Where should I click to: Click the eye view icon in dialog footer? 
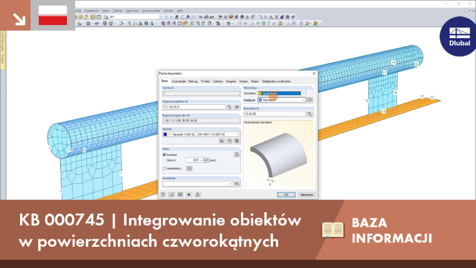click(189, 195)
